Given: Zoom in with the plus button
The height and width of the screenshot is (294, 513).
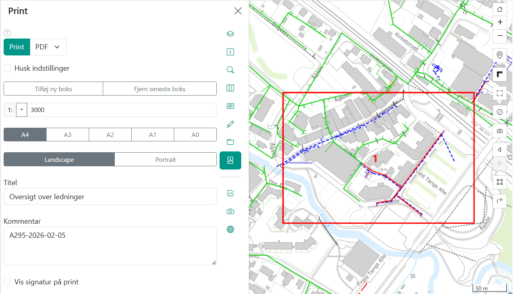Looking at the screenshot, I should coord(500,22).
